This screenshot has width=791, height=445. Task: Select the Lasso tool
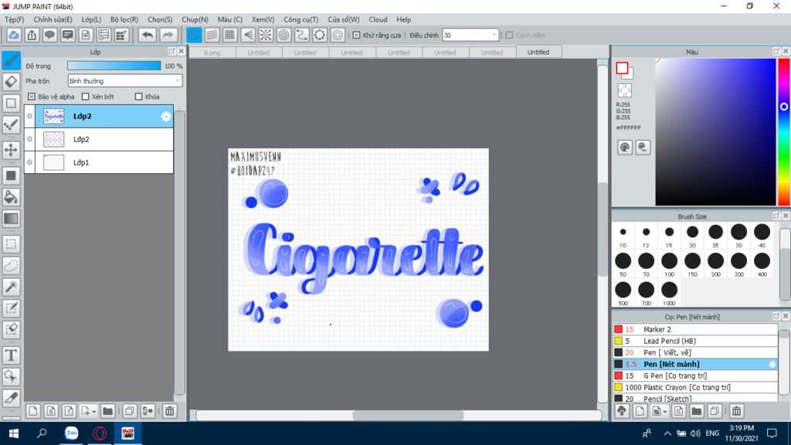[11, 266]
